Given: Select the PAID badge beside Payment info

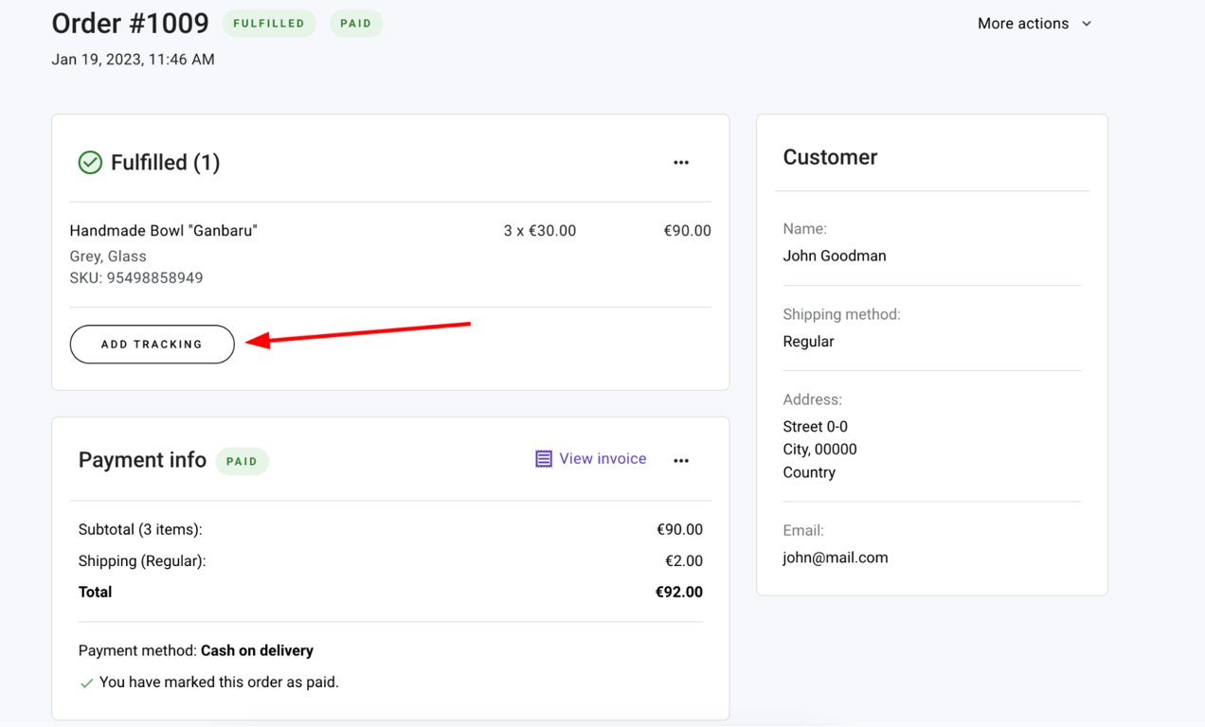Looking at the screenshot, I should (242, 461).
